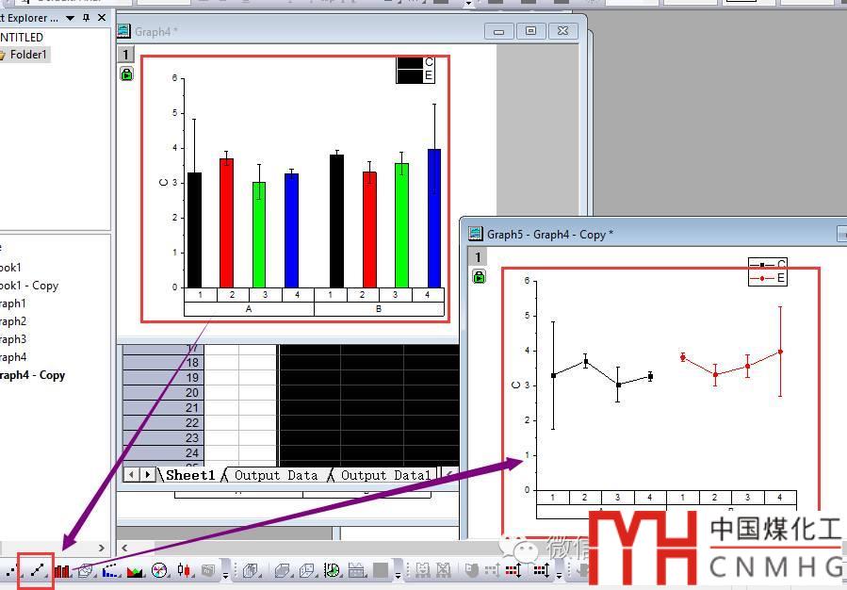
Task: Click the Graph4 window title bar
Action: coord(351,31)
